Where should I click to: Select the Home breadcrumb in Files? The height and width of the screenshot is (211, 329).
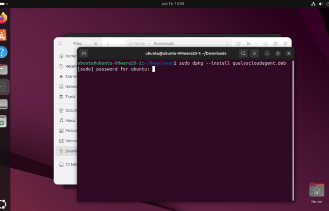(x=137, y=43)
